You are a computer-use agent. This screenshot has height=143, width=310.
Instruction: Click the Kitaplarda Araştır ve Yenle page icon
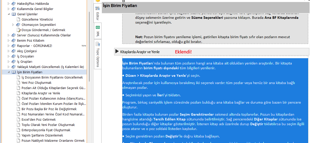tap(18, 93)
